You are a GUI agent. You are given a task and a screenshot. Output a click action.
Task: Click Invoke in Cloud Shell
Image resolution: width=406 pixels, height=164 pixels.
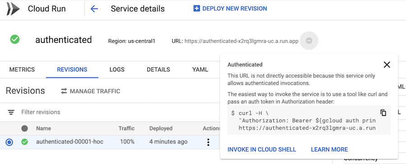(262, 150)
